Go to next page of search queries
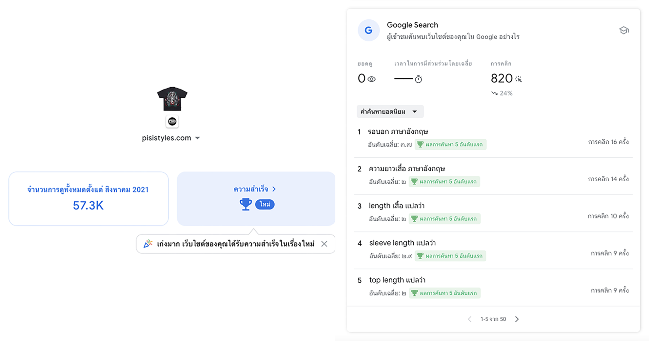This screenshot has height=341, width=649. click(x=517, y=319)
